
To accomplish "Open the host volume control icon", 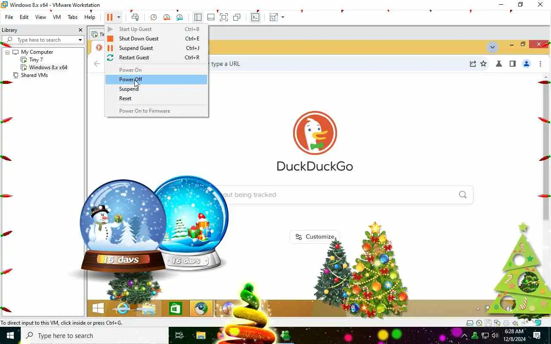I will (x=495, y=335).
